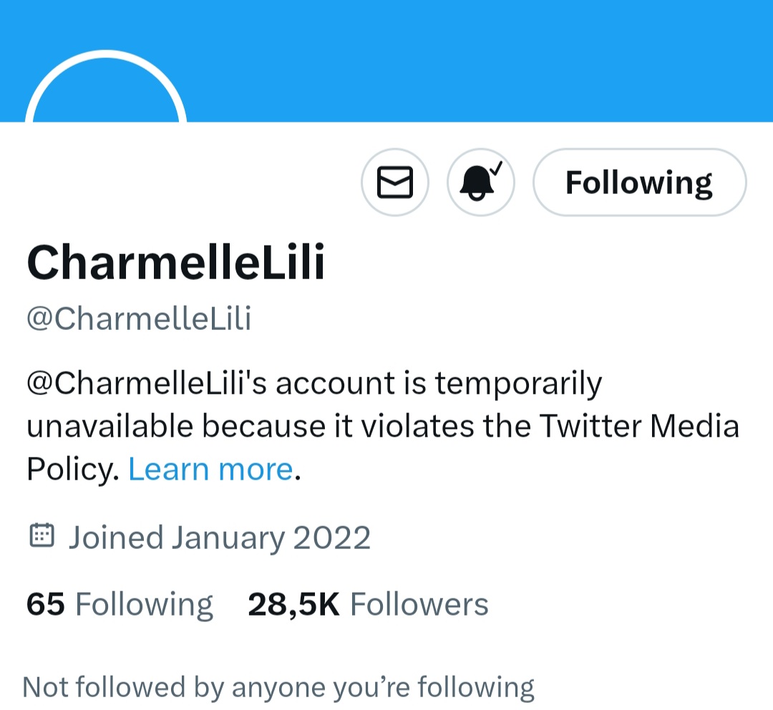The width and height of the screenshot is (773, 710).
Task: Open the Learn more link
Action: pyautogui.click(x=210, y=470)
